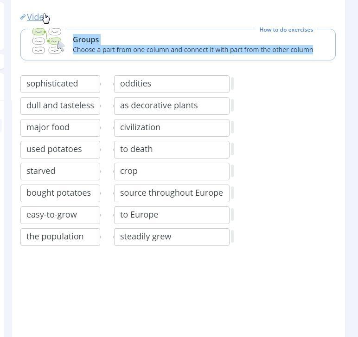Image resolution: width=358 pixels, height=337 pixels.
Task: Choose the 'bought potatoes' card
Action: [60, 193]
